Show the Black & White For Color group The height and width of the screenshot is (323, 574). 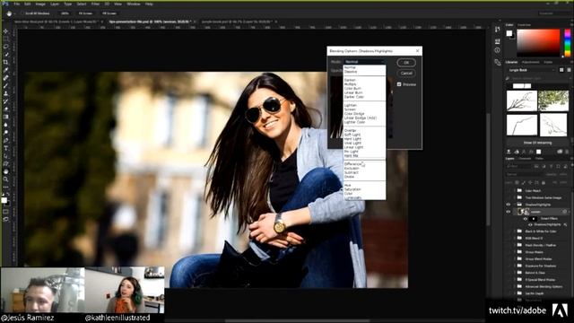point(509,231)
